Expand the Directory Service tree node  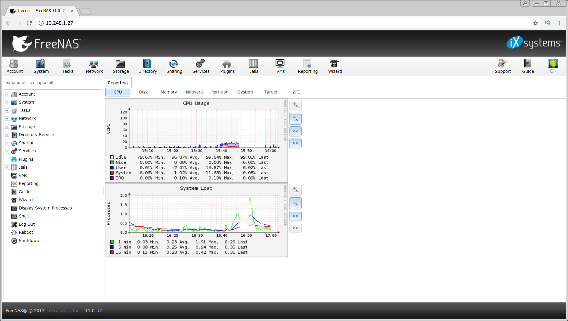point(7,135)
